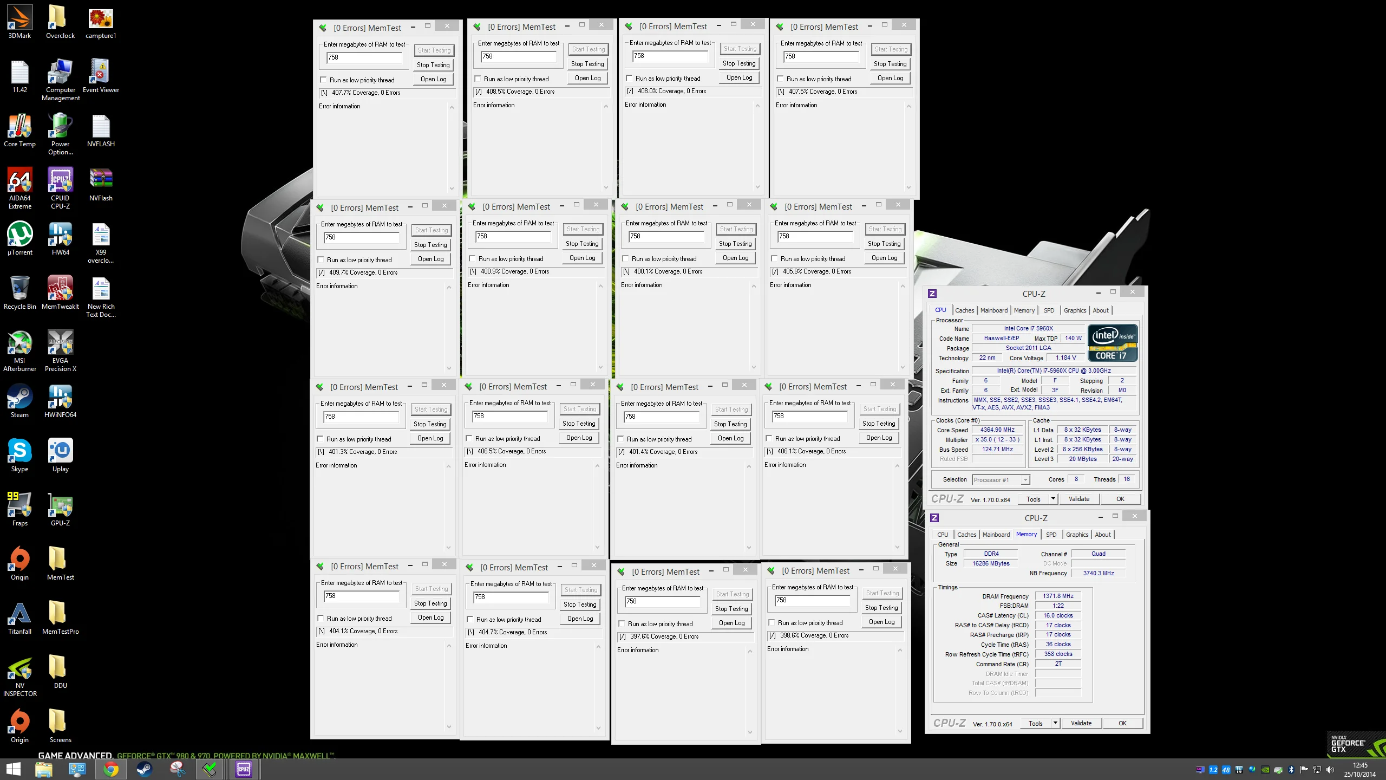Image resolution: width=1386 pixels, height=780 pixels.
Task: Launch the GPU-Z desktop icon
Action: (60, 510)
